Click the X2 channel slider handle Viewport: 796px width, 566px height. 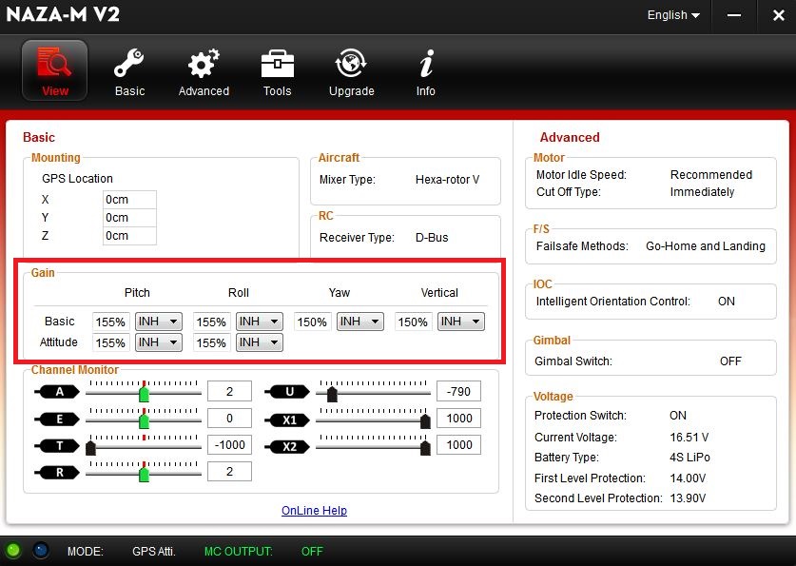coord(425,448)
